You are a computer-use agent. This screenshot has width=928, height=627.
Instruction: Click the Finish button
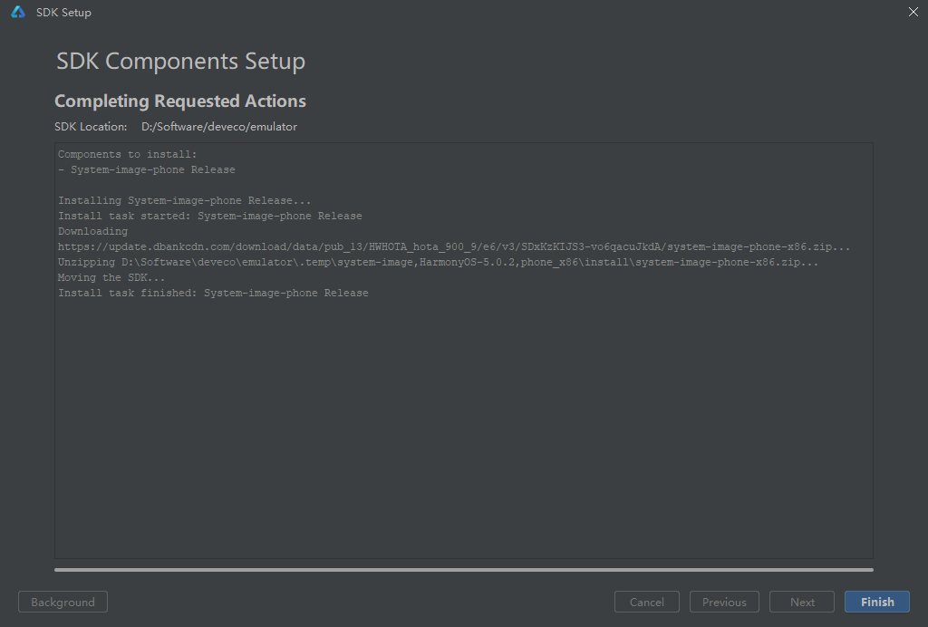coord(876,602)
